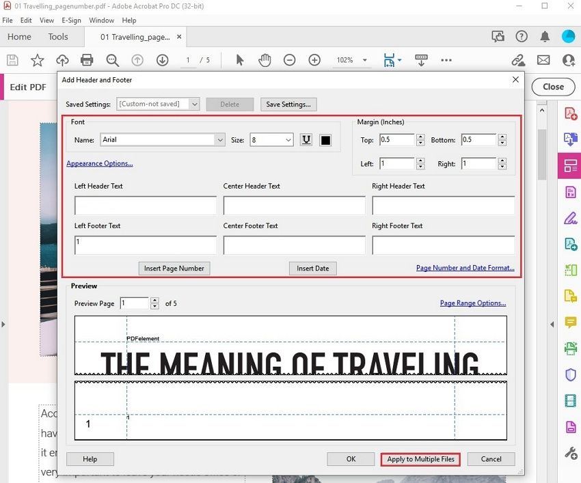Toggle underline formatting for header text

tap(306, 139)
